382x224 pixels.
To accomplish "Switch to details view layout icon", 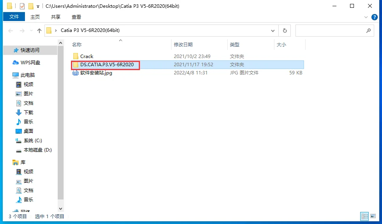I will pyautogui.click(x=365, y=216).
